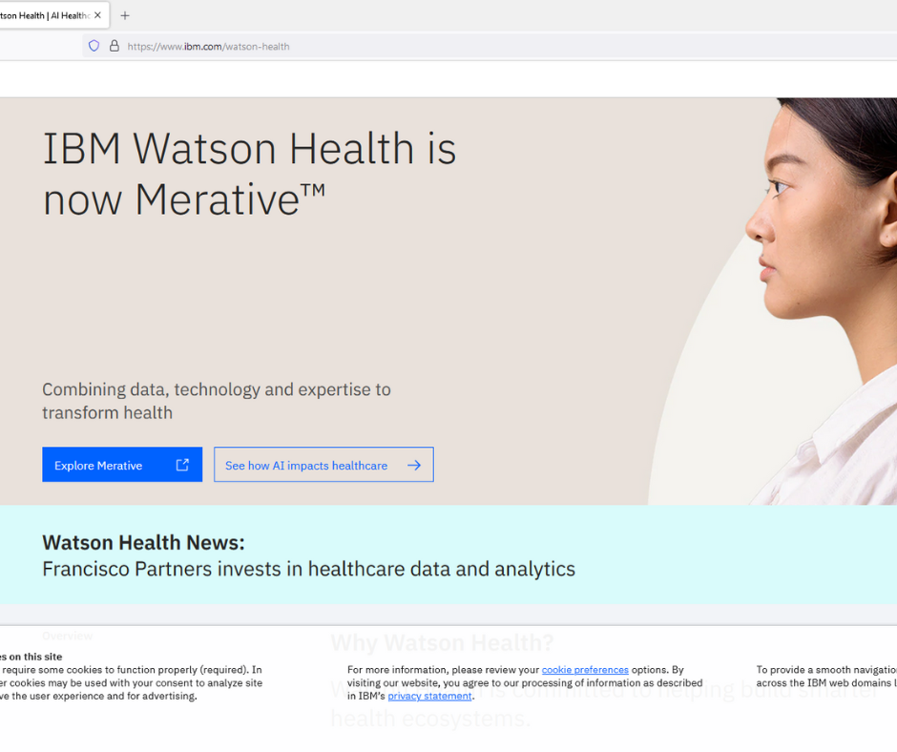Viewport: 897px width, 752px height.
Task: Open the privacy statement link
Action: 429,696
